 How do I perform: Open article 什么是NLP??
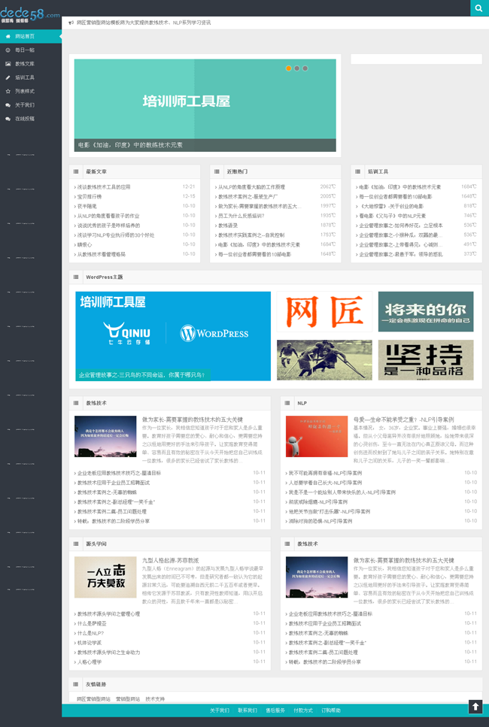[x=90, y=633]
